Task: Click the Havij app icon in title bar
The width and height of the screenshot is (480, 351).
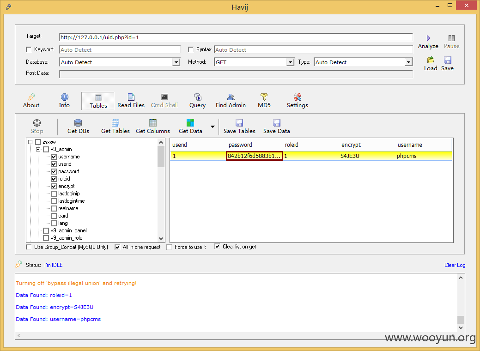Action: (9, 6)
